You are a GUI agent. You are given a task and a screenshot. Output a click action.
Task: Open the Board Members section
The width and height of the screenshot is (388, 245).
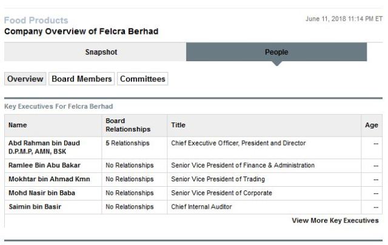[x=82, y=79]
